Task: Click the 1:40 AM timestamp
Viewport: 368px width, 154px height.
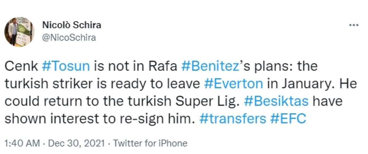Action: (22, 143)
